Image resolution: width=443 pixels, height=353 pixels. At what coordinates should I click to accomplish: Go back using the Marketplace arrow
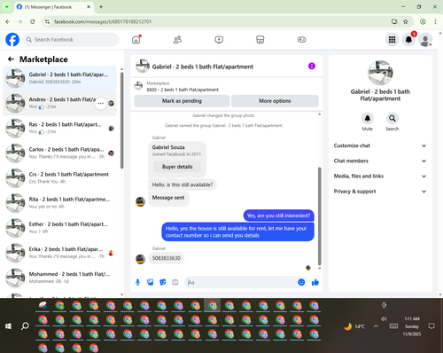pyautogui.click(x=11, y=59)
